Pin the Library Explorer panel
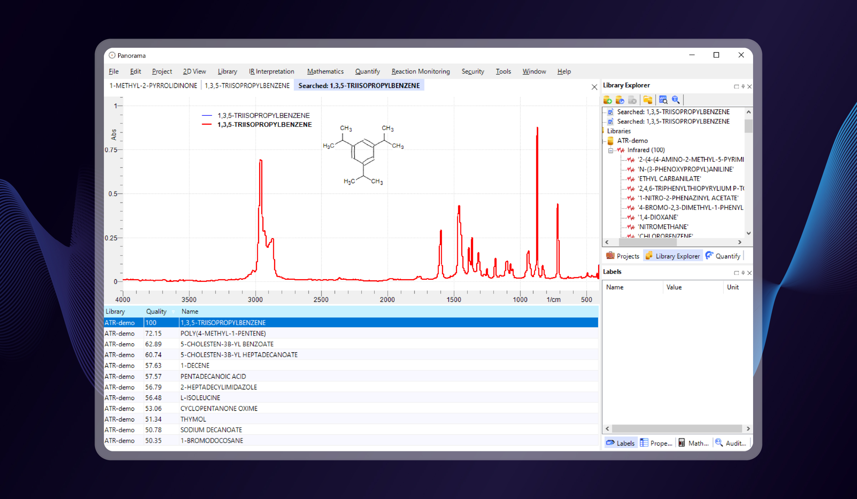This screenshot has width=857, height=499. (x=743, y=86)
